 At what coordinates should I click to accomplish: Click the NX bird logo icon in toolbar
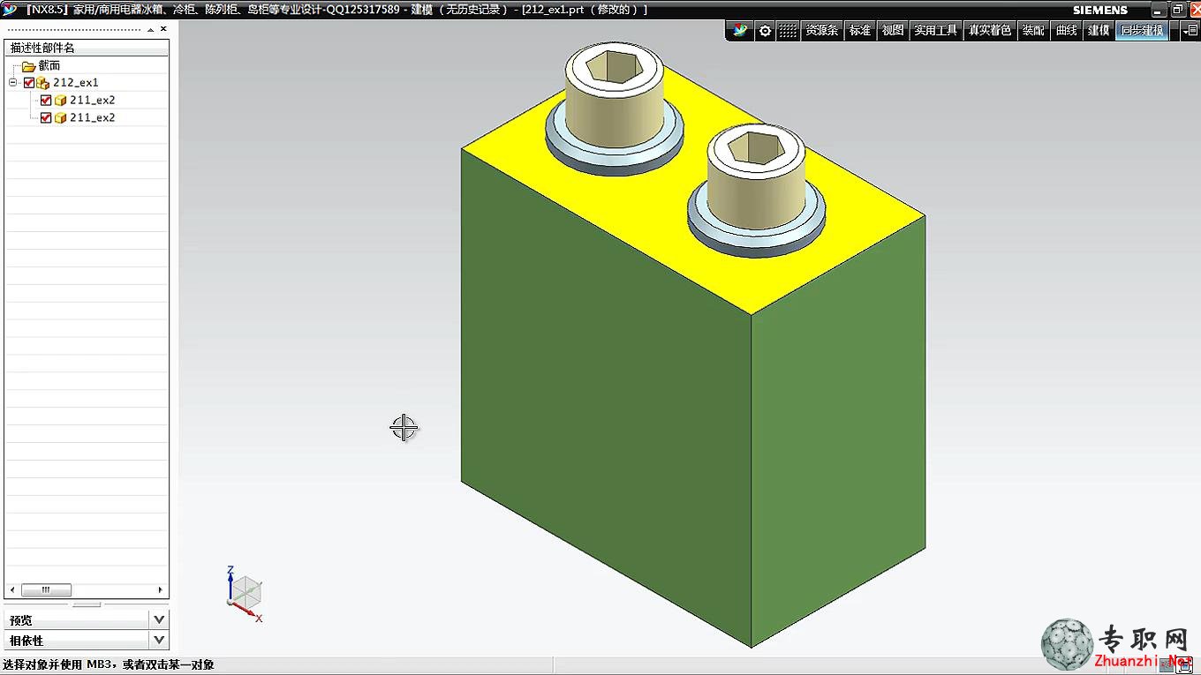pyautogui.click(x=741, y=30)
